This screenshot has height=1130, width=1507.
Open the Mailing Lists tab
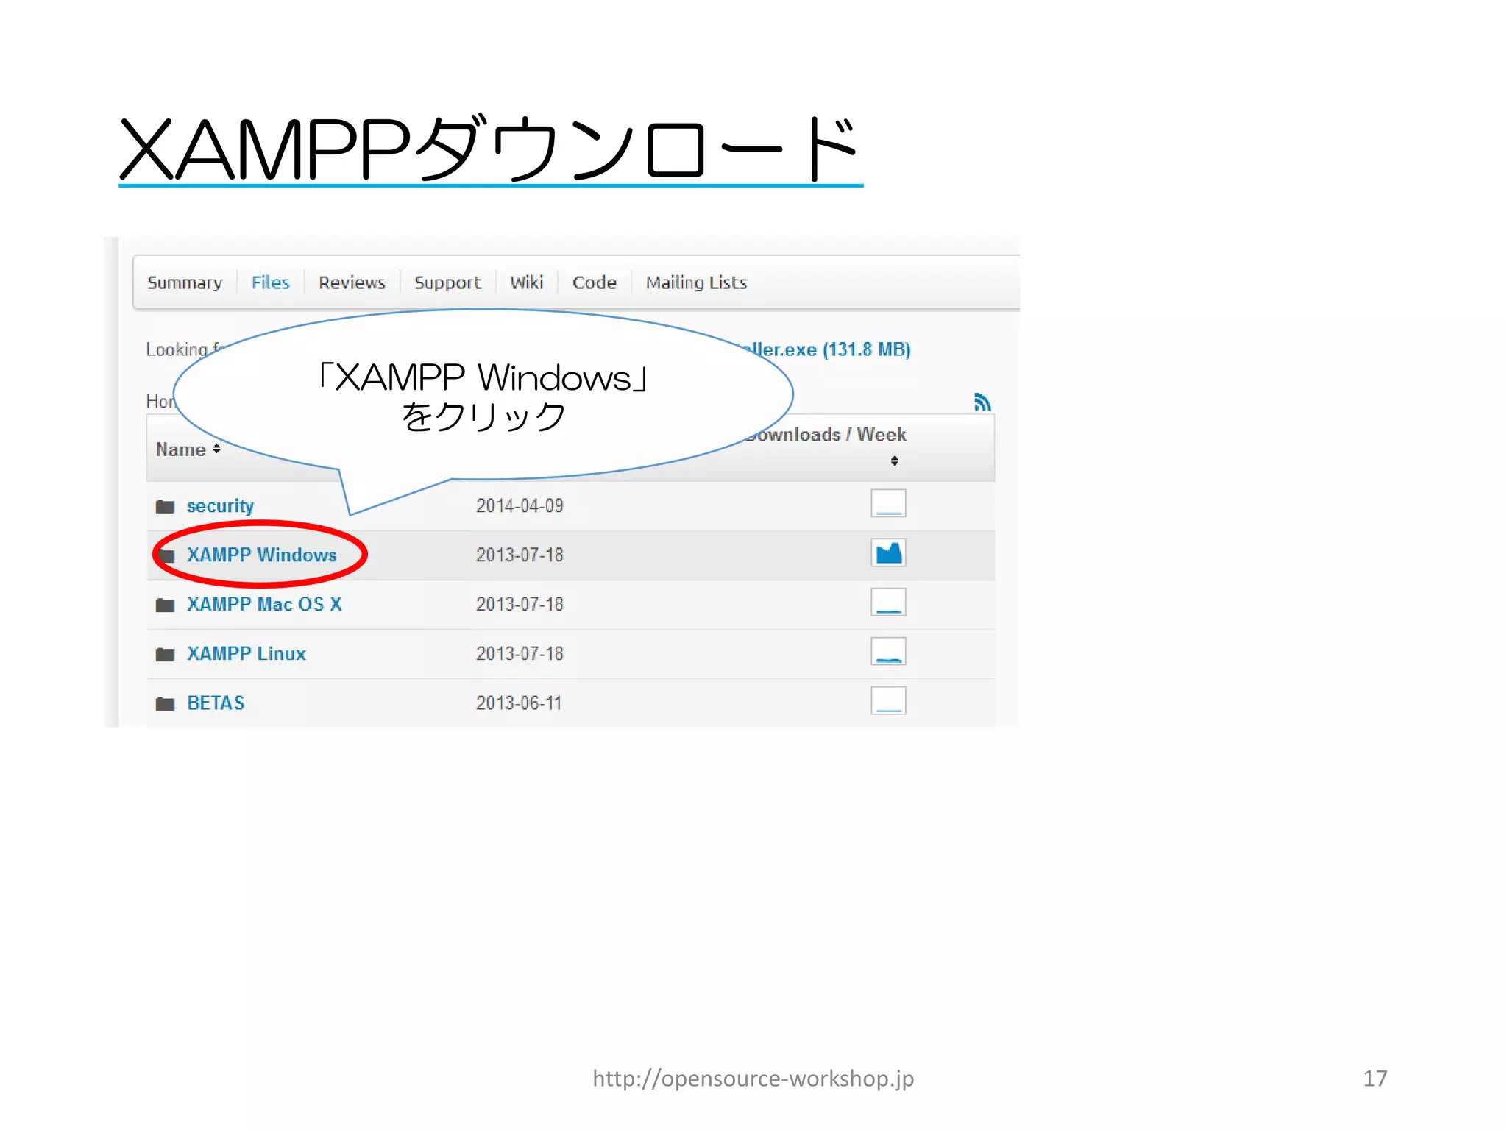pos(696,282)
